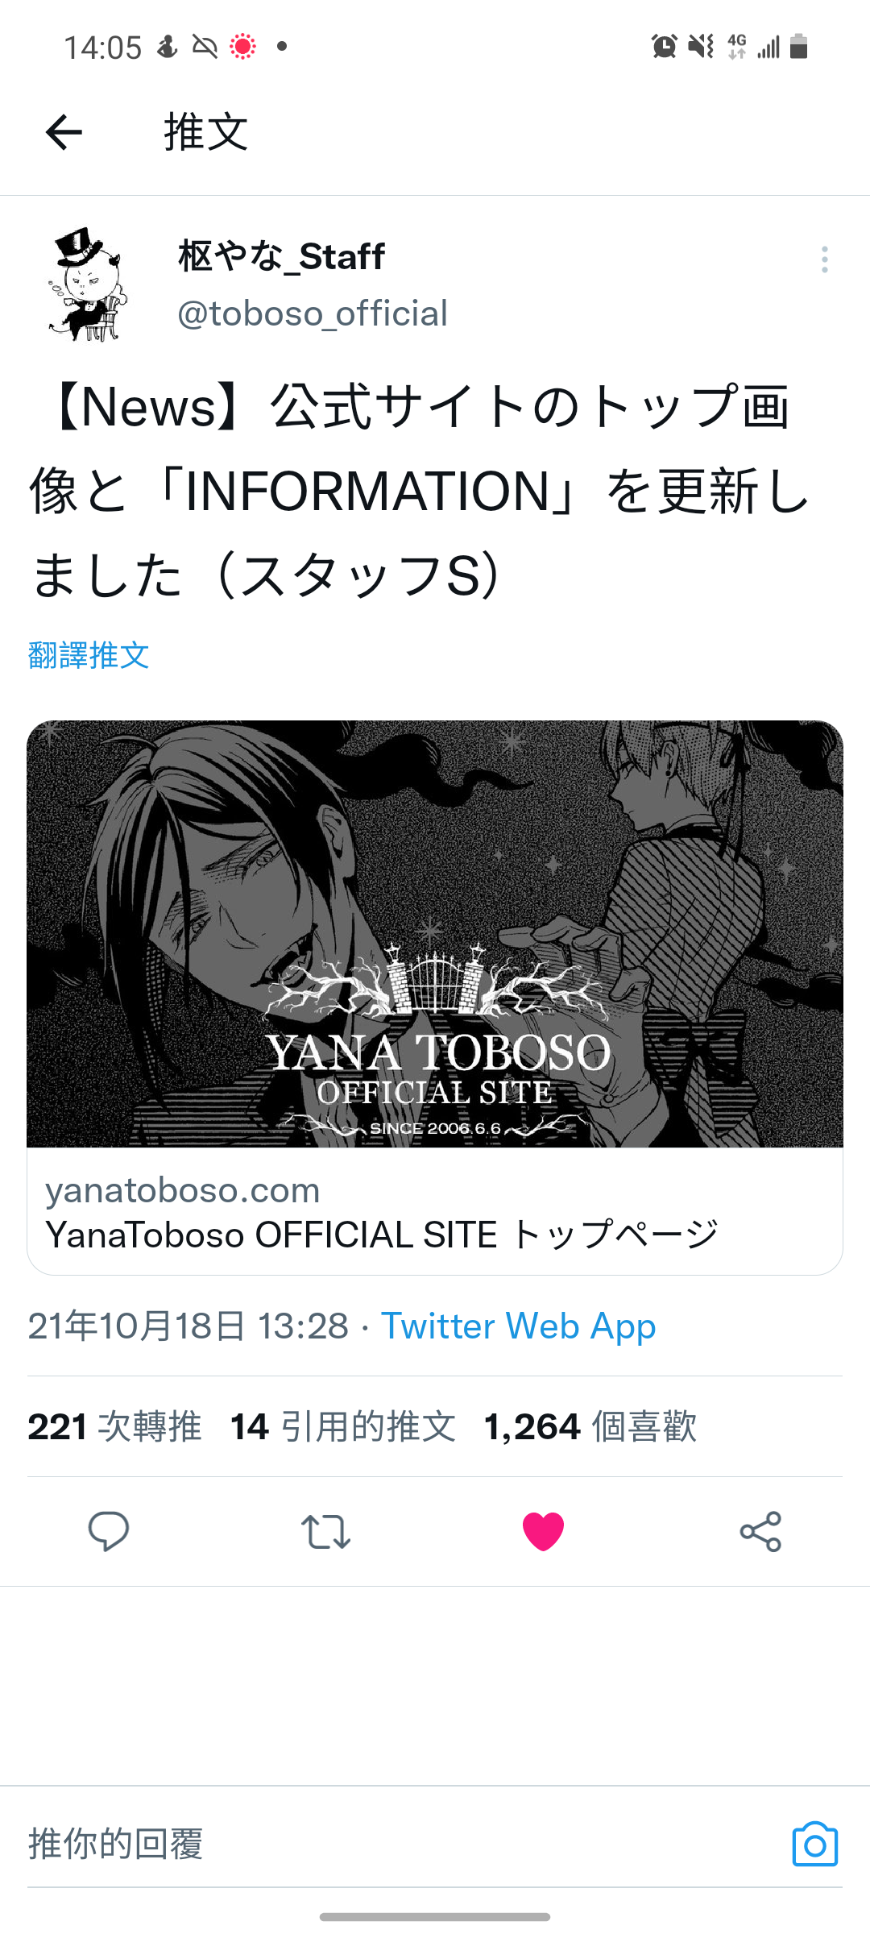The height and width of the screenshot is (1934, 870).
Task: Tap the share icon
Action: [x=760, y=1531]
